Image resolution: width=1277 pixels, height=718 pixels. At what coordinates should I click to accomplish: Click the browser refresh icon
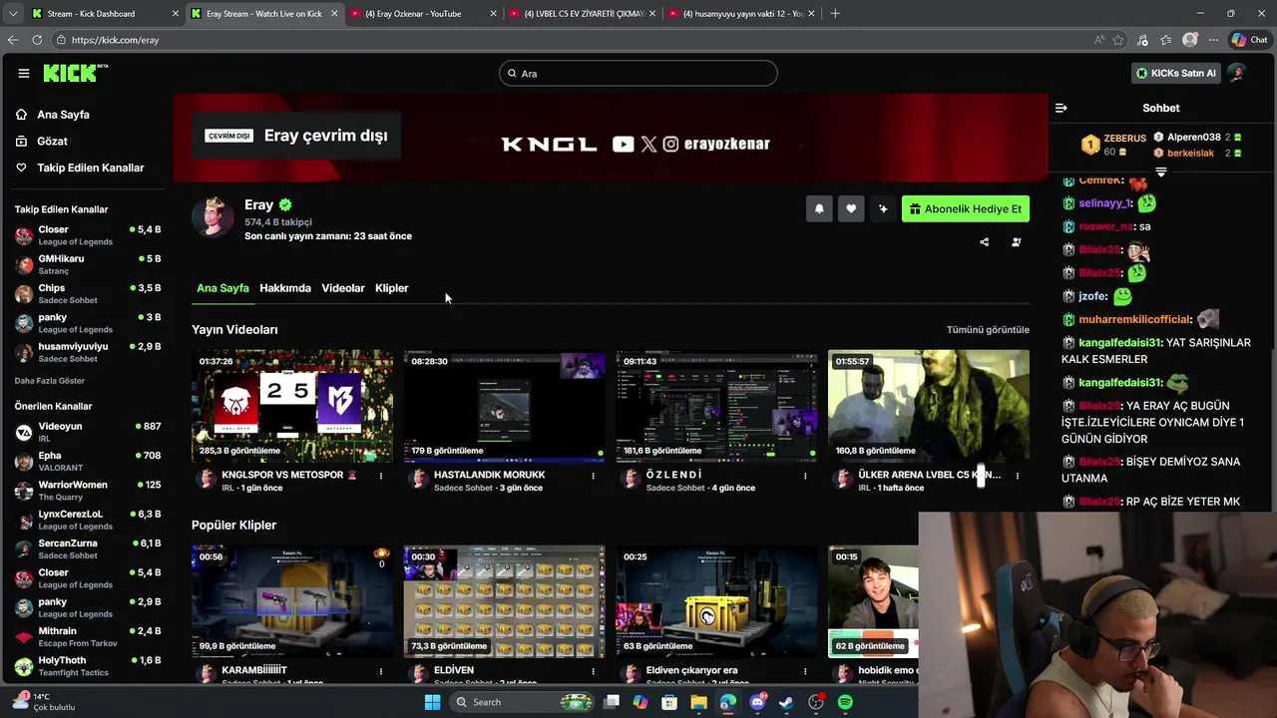[x=37, y=40]
